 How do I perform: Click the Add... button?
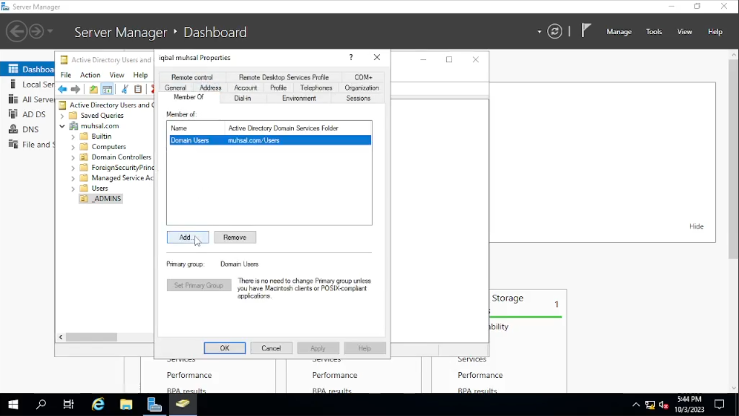(x=188, y=237)
